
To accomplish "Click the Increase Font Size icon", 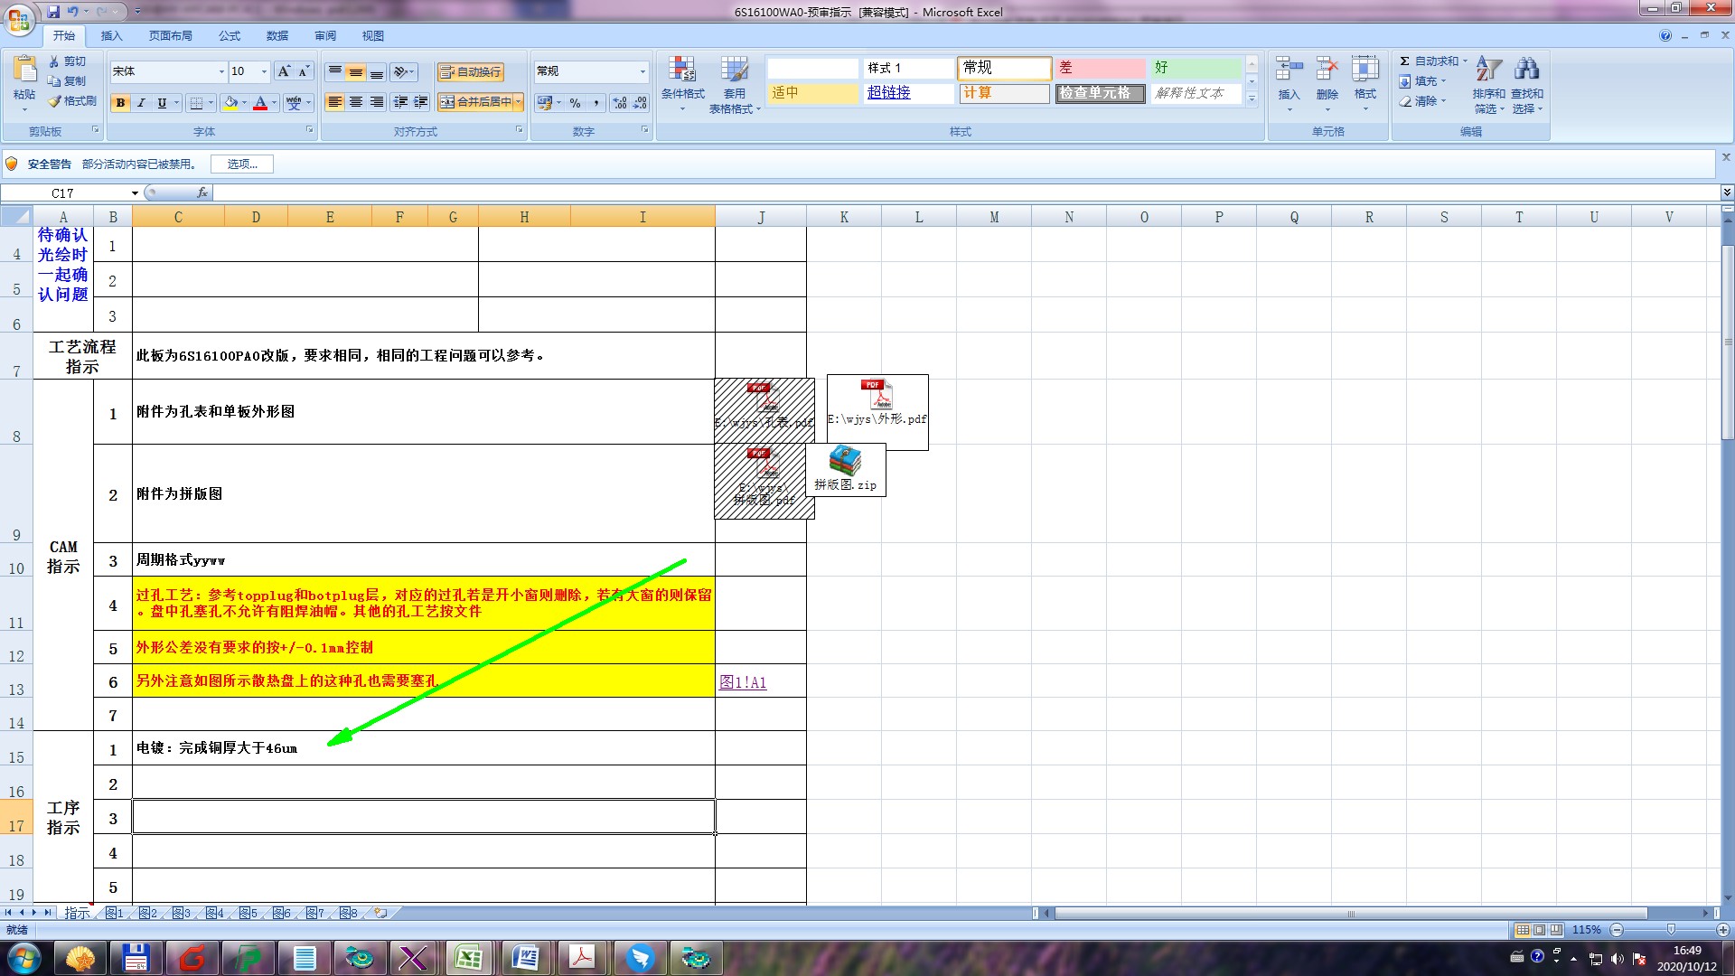I will click(284, 71).
